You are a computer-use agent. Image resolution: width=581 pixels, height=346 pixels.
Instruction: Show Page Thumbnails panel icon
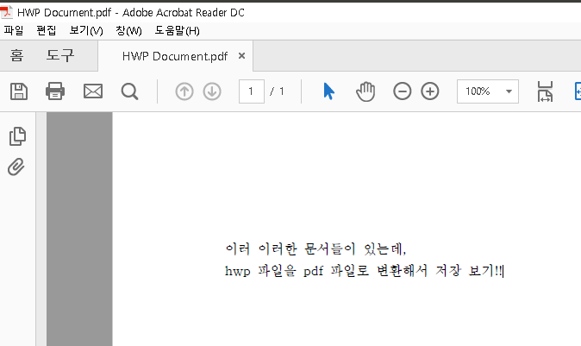pos(17,136)
